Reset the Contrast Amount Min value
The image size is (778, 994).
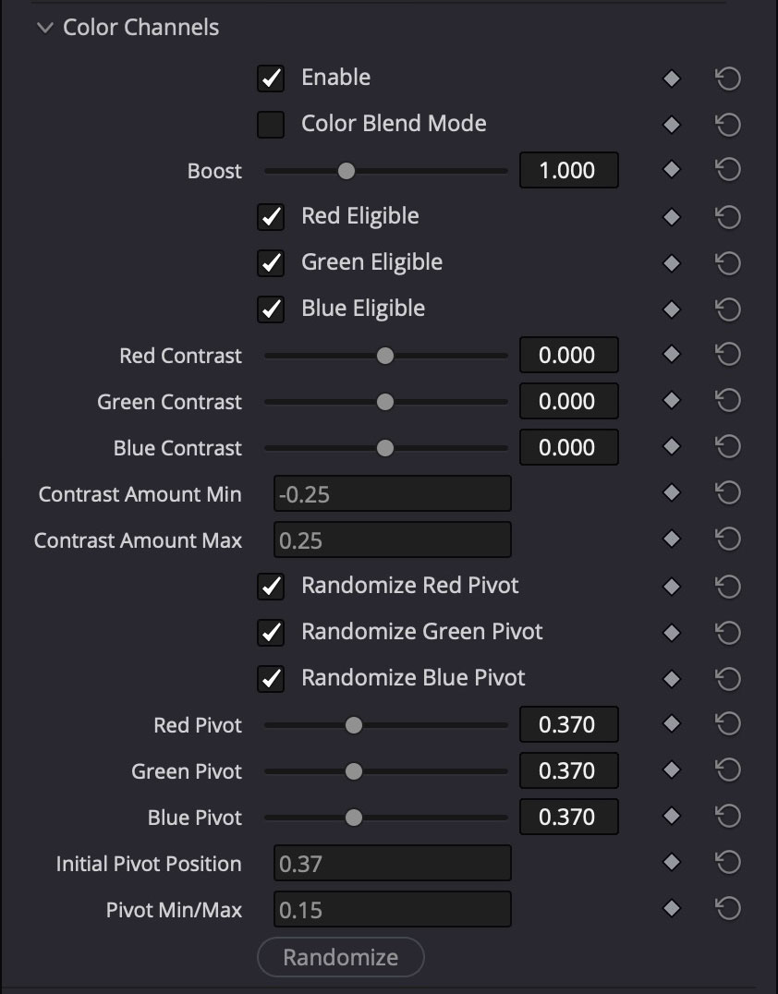tap(727, 493)
